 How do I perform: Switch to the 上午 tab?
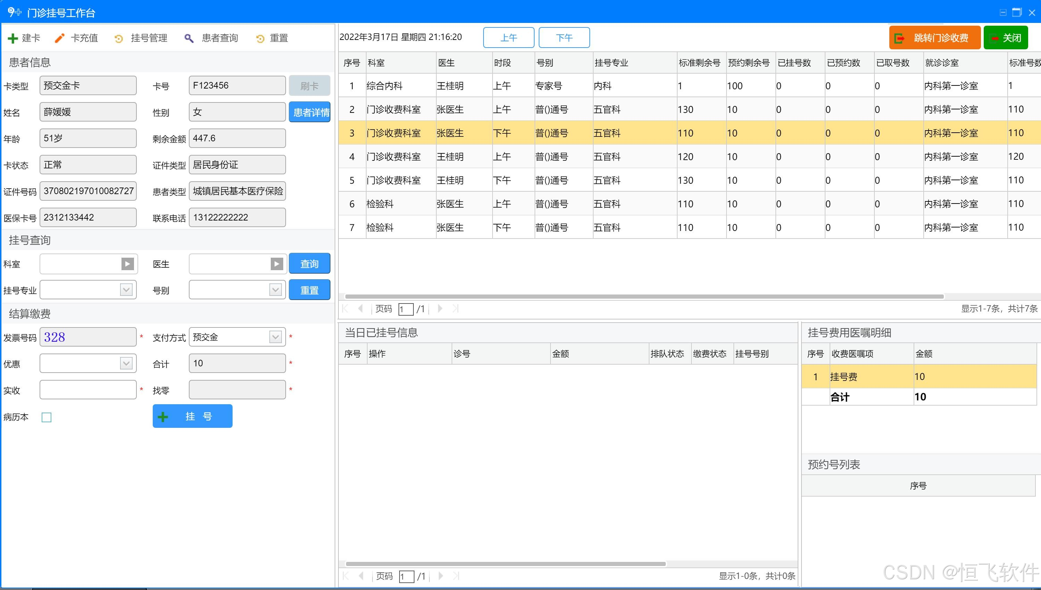(508, 38)
